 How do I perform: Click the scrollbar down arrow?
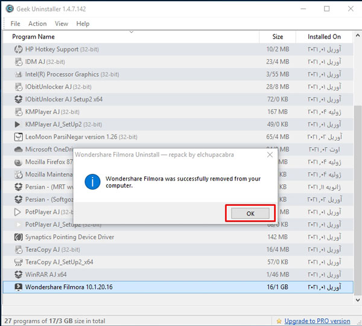point(358,300)
